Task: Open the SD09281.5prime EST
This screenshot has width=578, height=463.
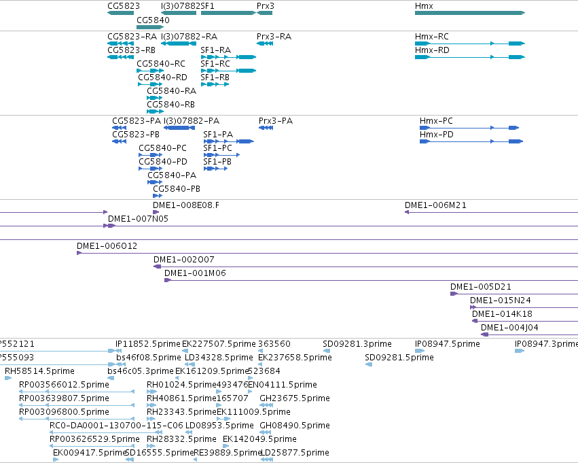Action: 369,365
